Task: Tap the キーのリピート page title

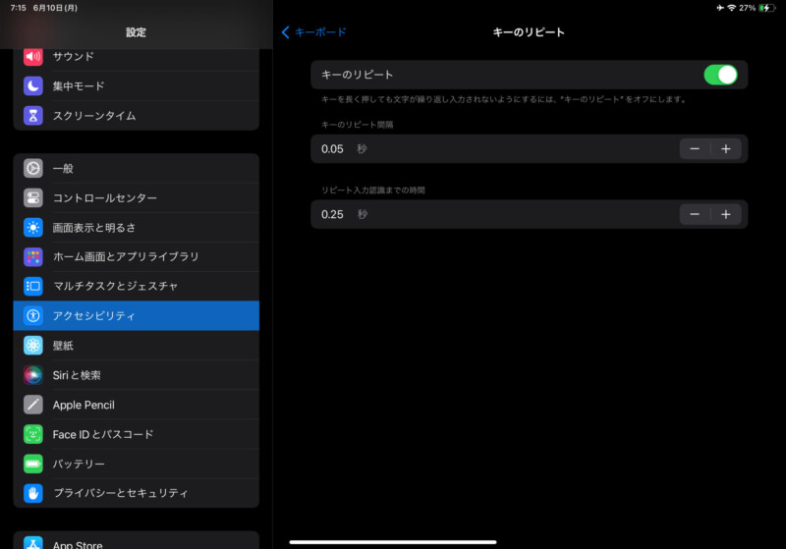Action: tap(529, 32)
